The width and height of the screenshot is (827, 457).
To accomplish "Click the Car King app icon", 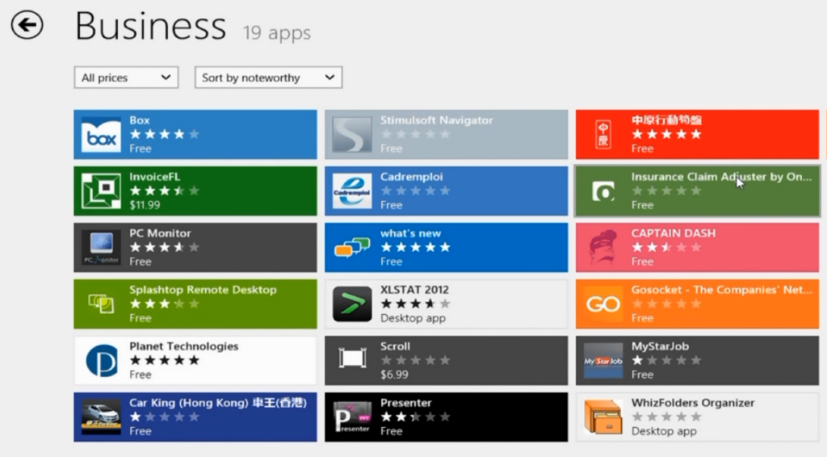I will point(101,417).
